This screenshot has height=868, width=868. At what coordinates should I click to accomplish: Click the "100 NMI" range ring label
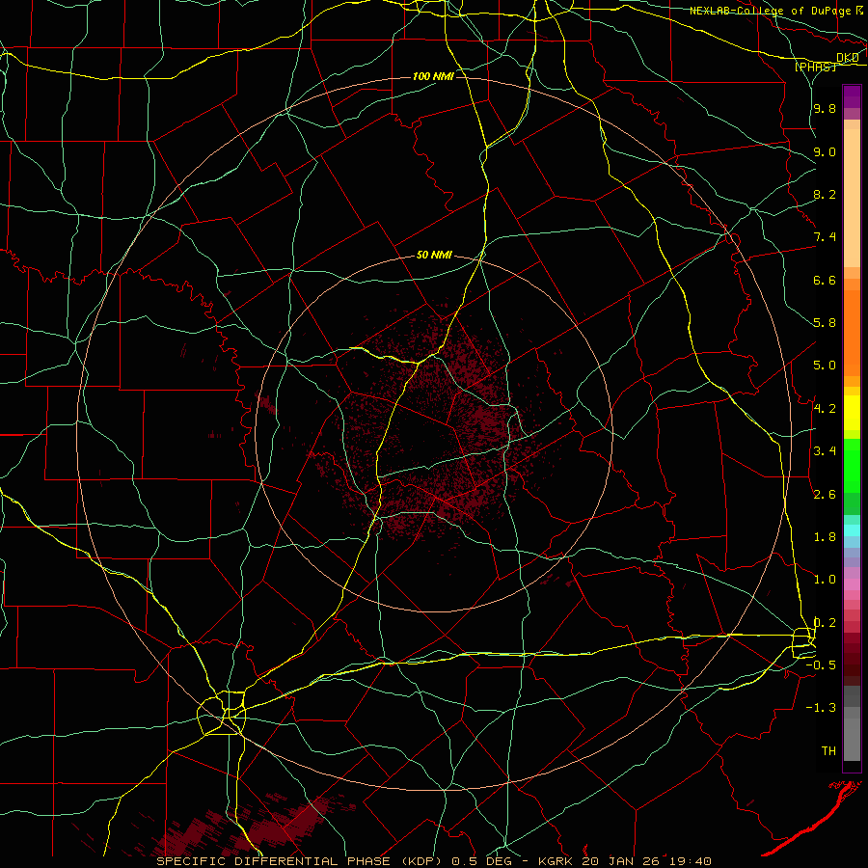(x=433, y=76)
